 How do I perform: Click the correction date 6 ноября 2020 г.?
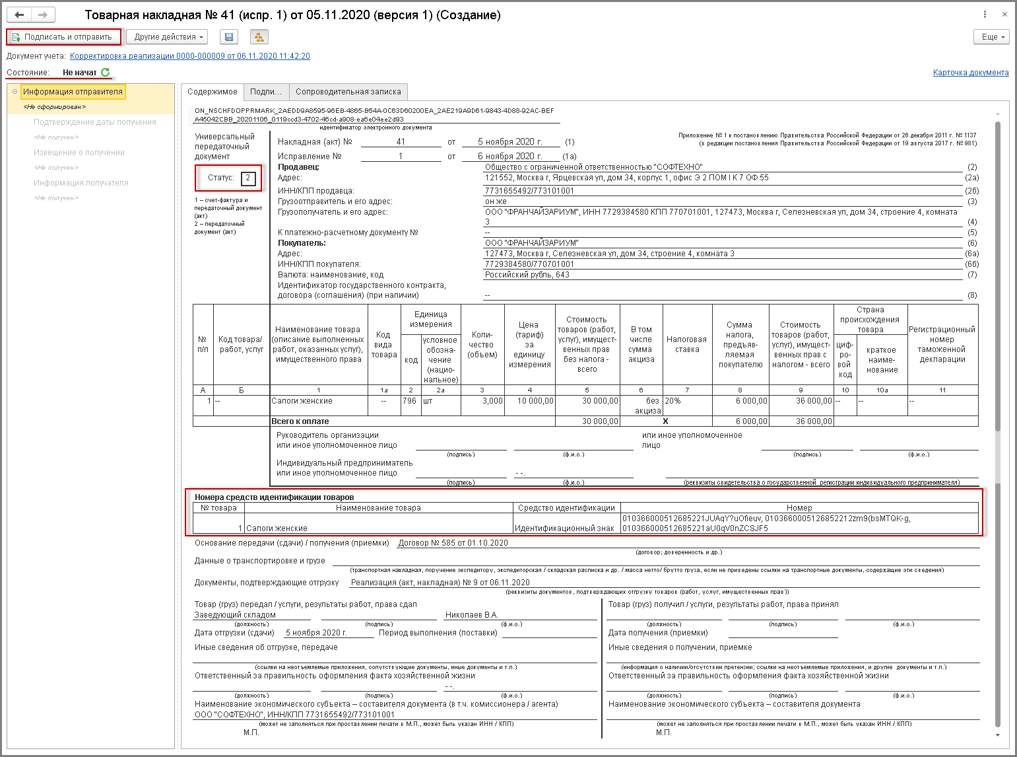(x=510, y=157)
